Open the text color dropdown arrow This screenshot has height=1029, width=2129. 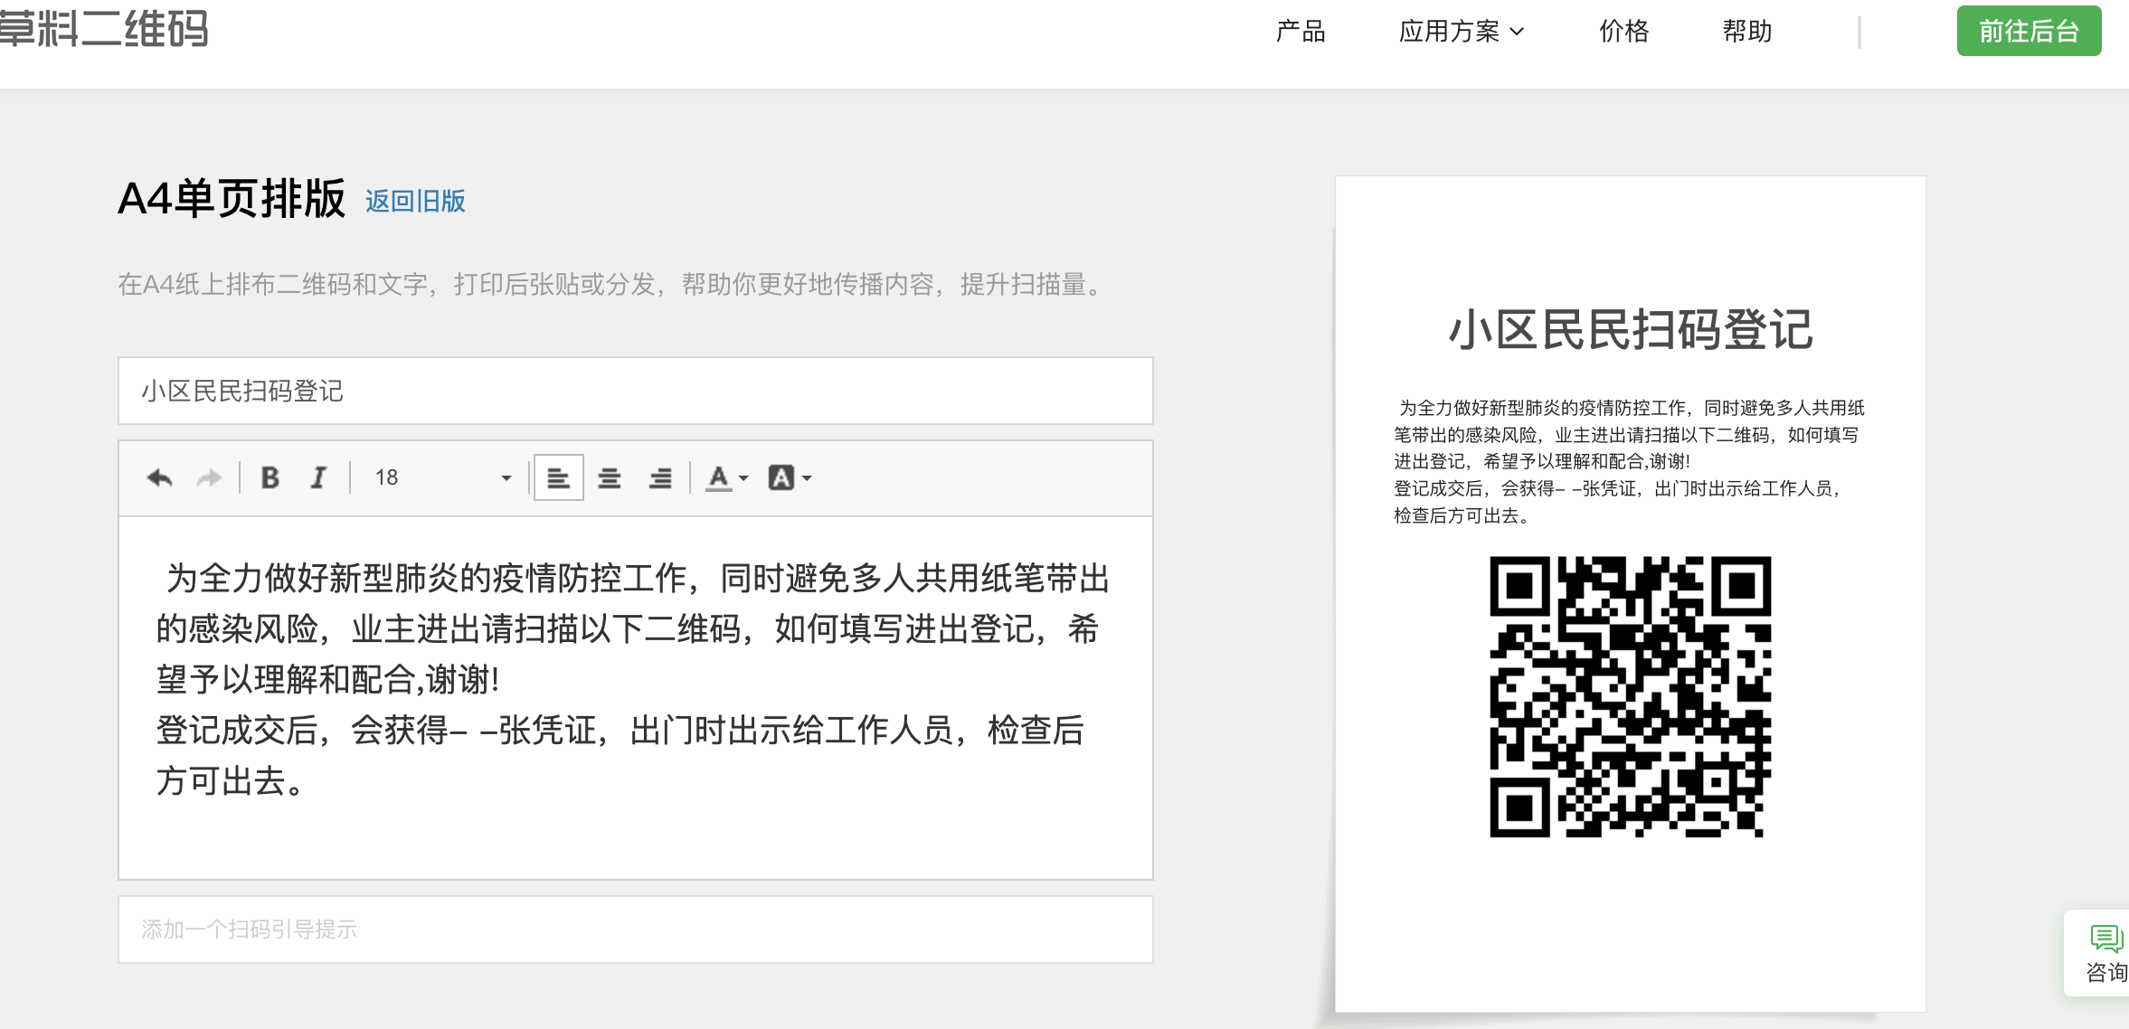pos(743,478)
